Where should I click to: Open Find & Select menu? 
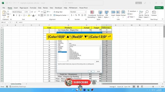point(147,14)
